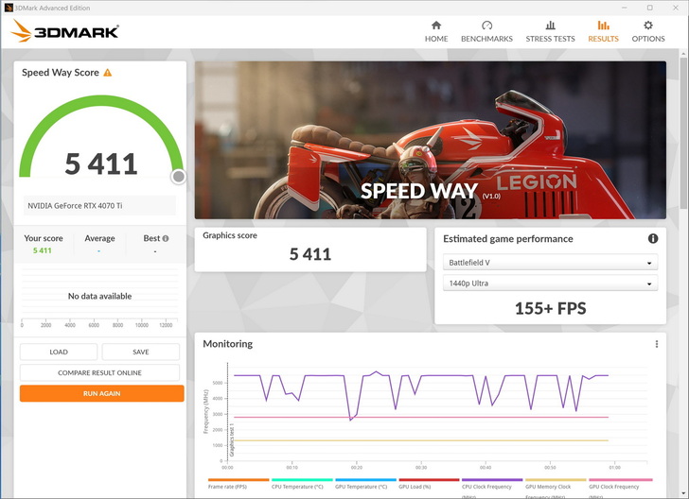The width and height of the screenshot is (689, 499).
Task: Open the Estimated game performance info icon
Action: click(653, 238)
